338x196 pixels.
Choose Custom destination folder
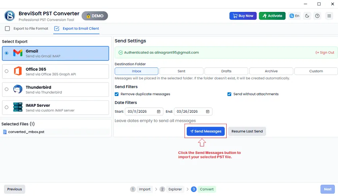(x=316, y=71)
